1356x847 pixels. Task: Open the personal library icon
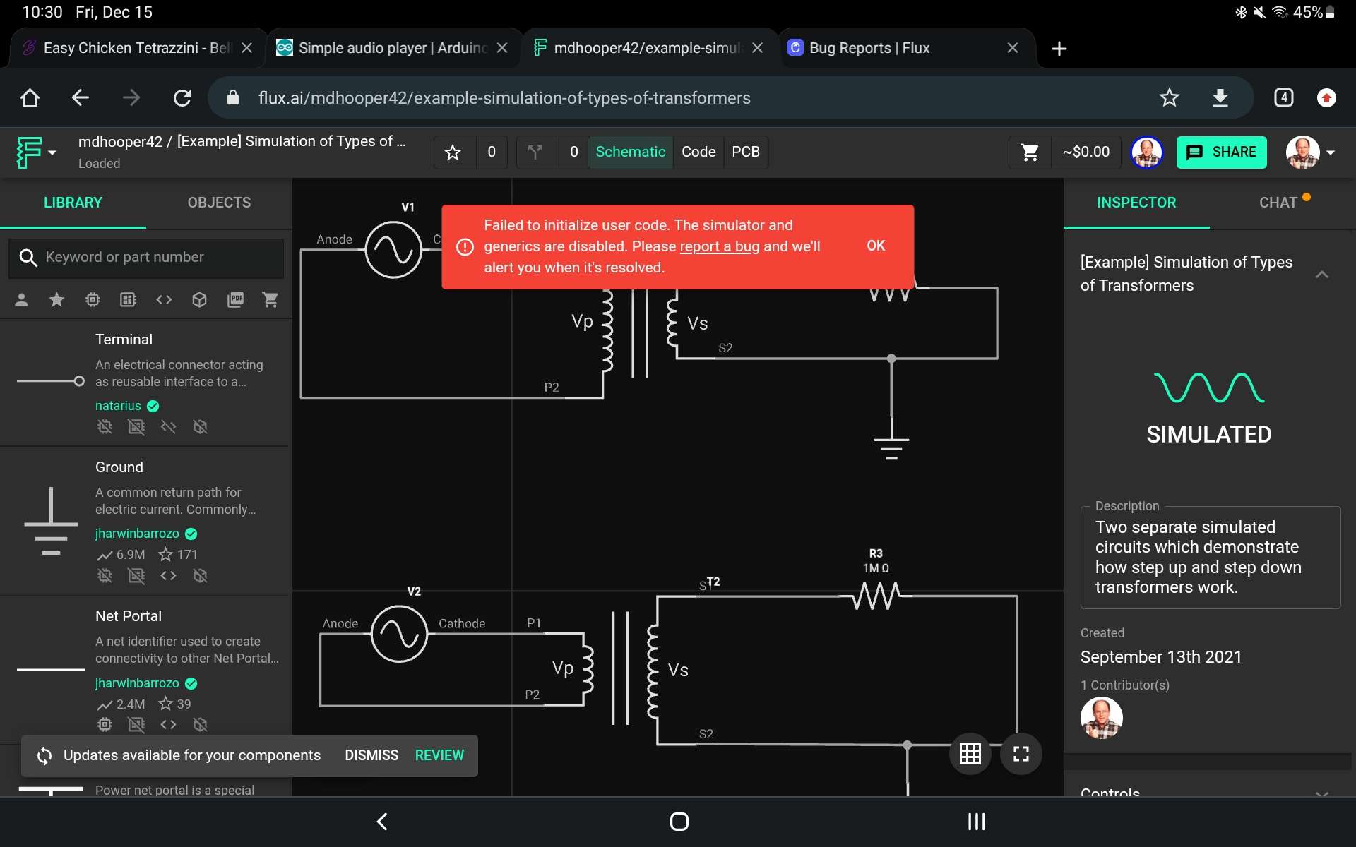(20, 299)
